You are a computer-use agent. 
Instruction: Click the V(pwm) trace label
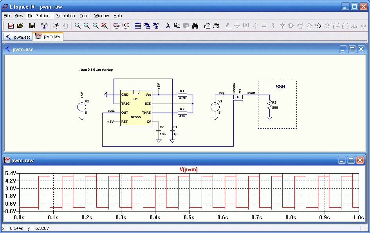coord(189,169)
